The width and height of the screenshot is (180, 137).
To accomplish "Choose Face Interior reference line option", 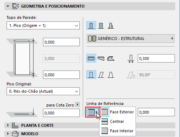I will click(x=117, y=131).
